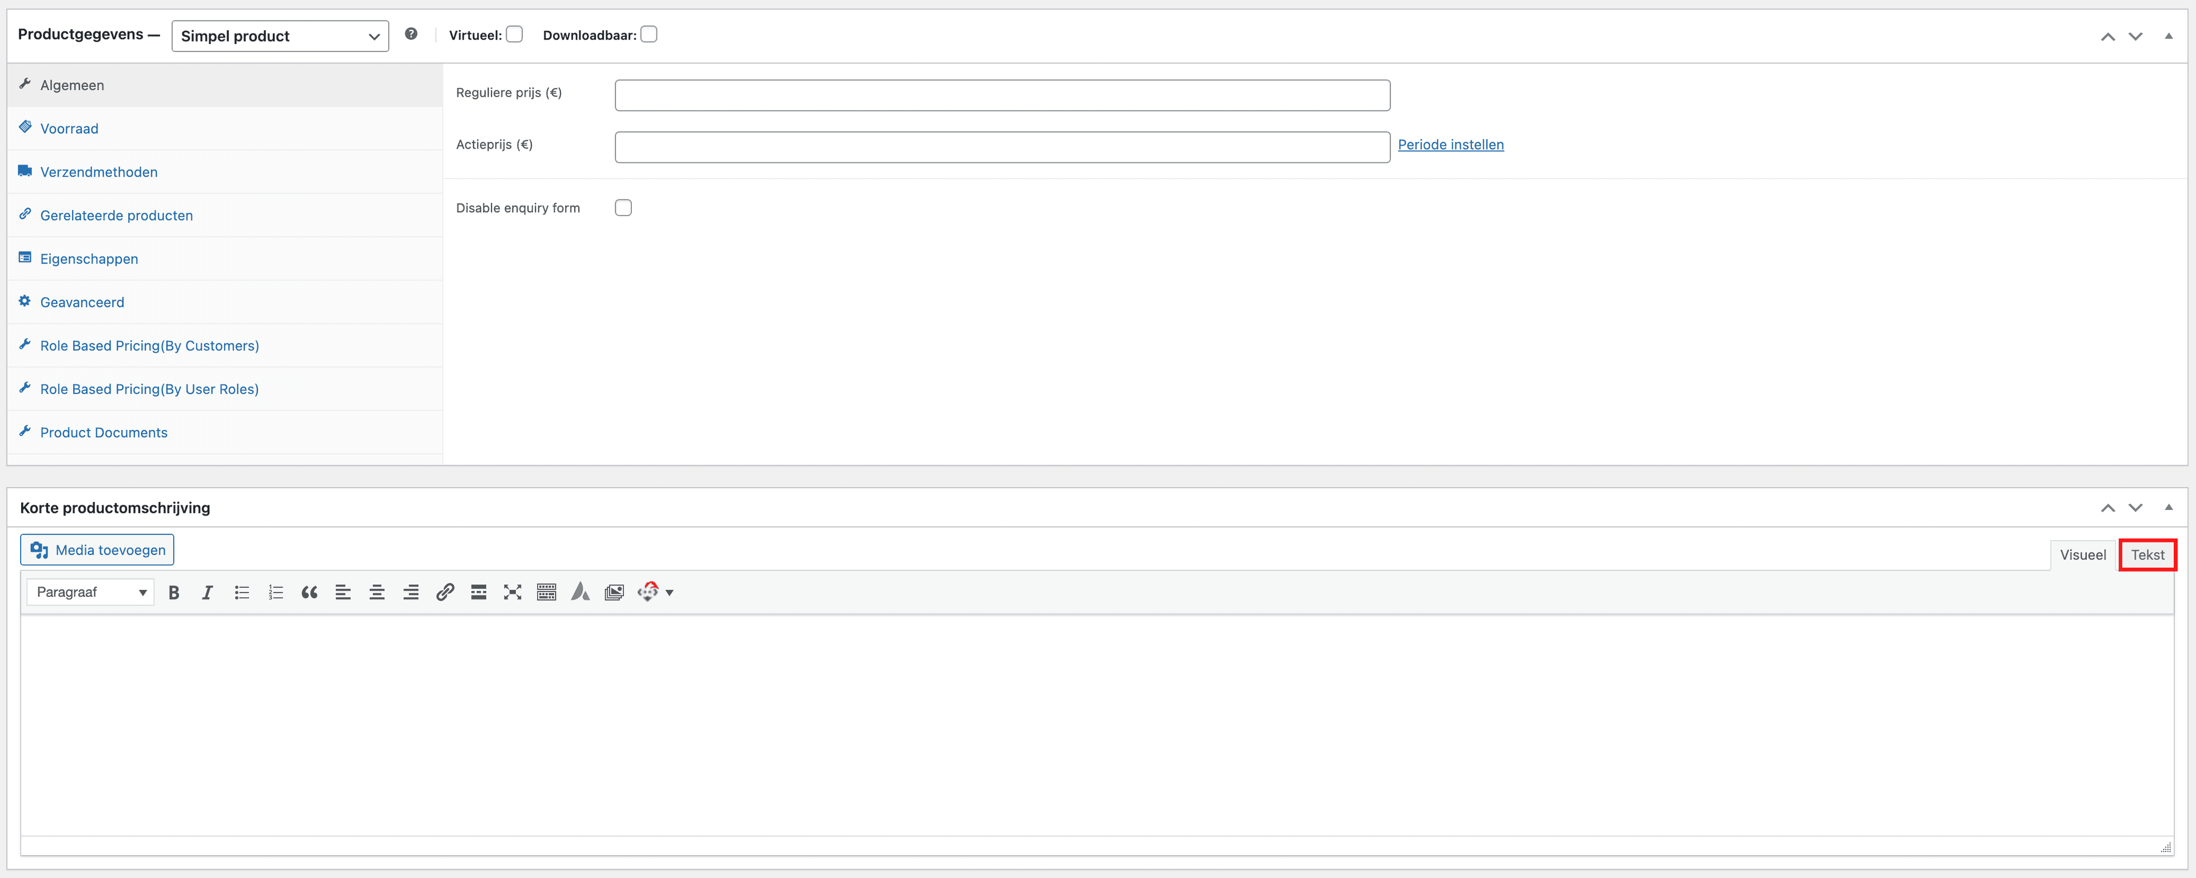Click the Periode instellen link
2196x878 pixels.
[1450, 145]
